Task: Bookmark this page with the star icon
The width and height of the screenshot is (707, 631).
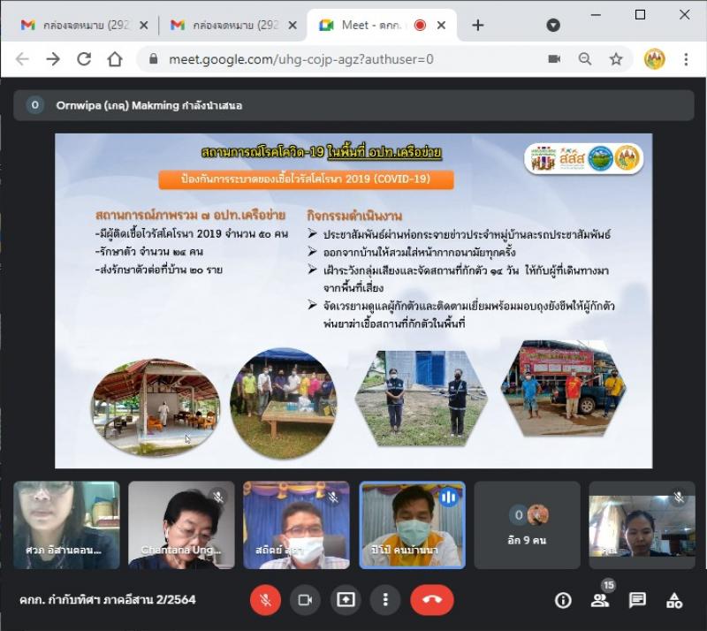Action: pos(616,59)
